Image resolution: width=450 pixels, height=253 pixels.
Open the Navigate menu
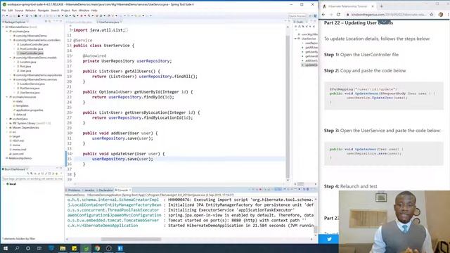coord(44,11)
